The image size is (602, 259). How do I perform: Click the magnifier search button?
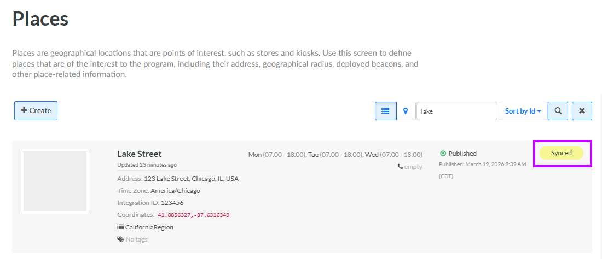(x=558, y=111)
